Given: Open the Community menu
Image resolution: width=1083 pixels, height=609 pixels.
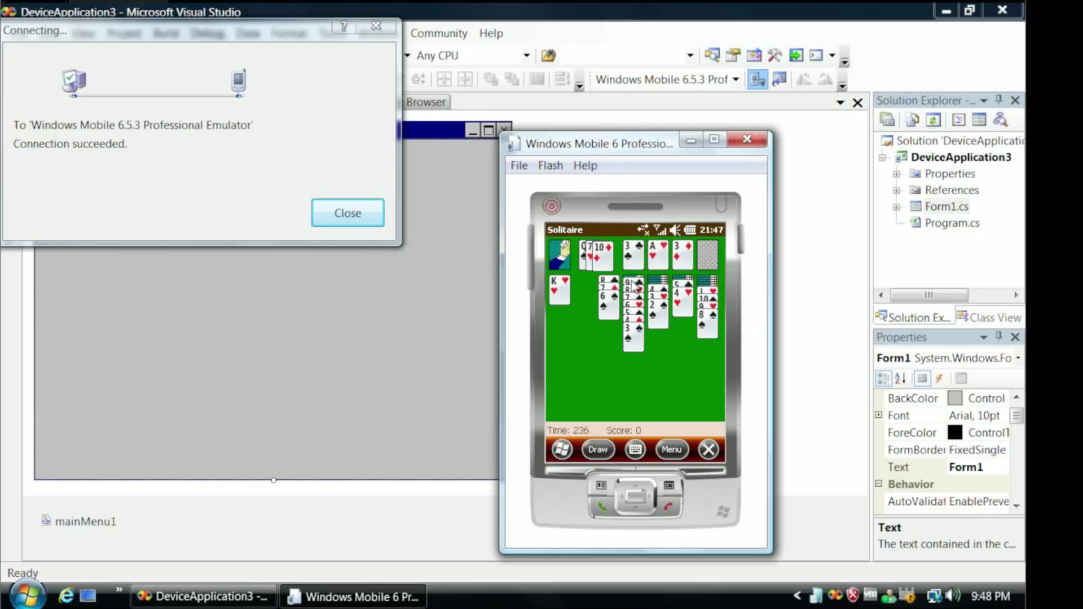Looking at the screenshot, I should click(439, 33).
